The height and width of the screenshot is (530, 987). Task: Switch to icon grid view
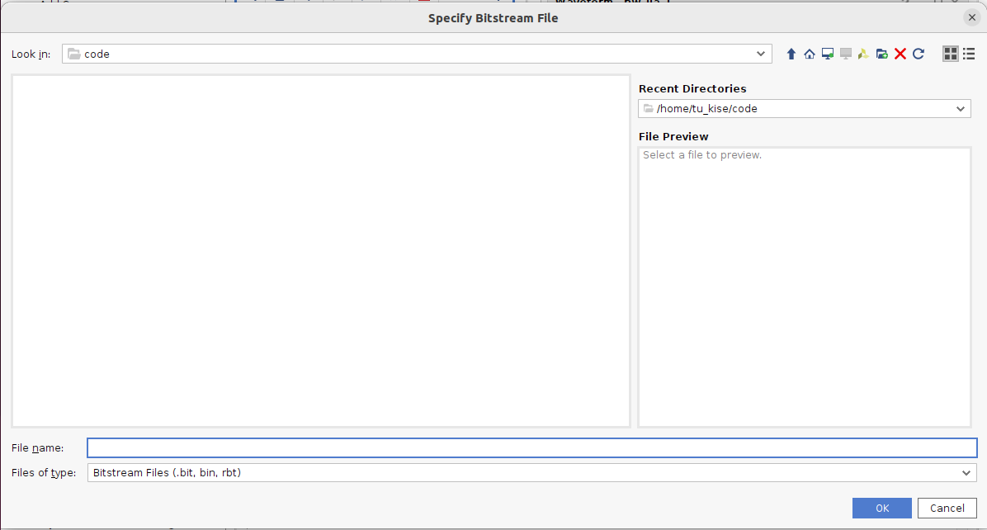[951, 54]
